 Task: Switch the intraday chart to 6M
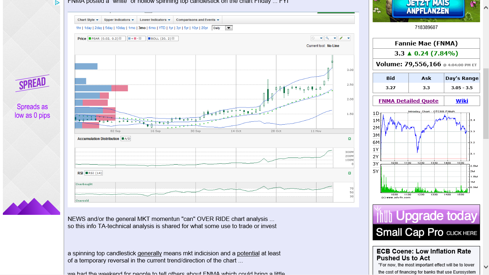[376, 143]
